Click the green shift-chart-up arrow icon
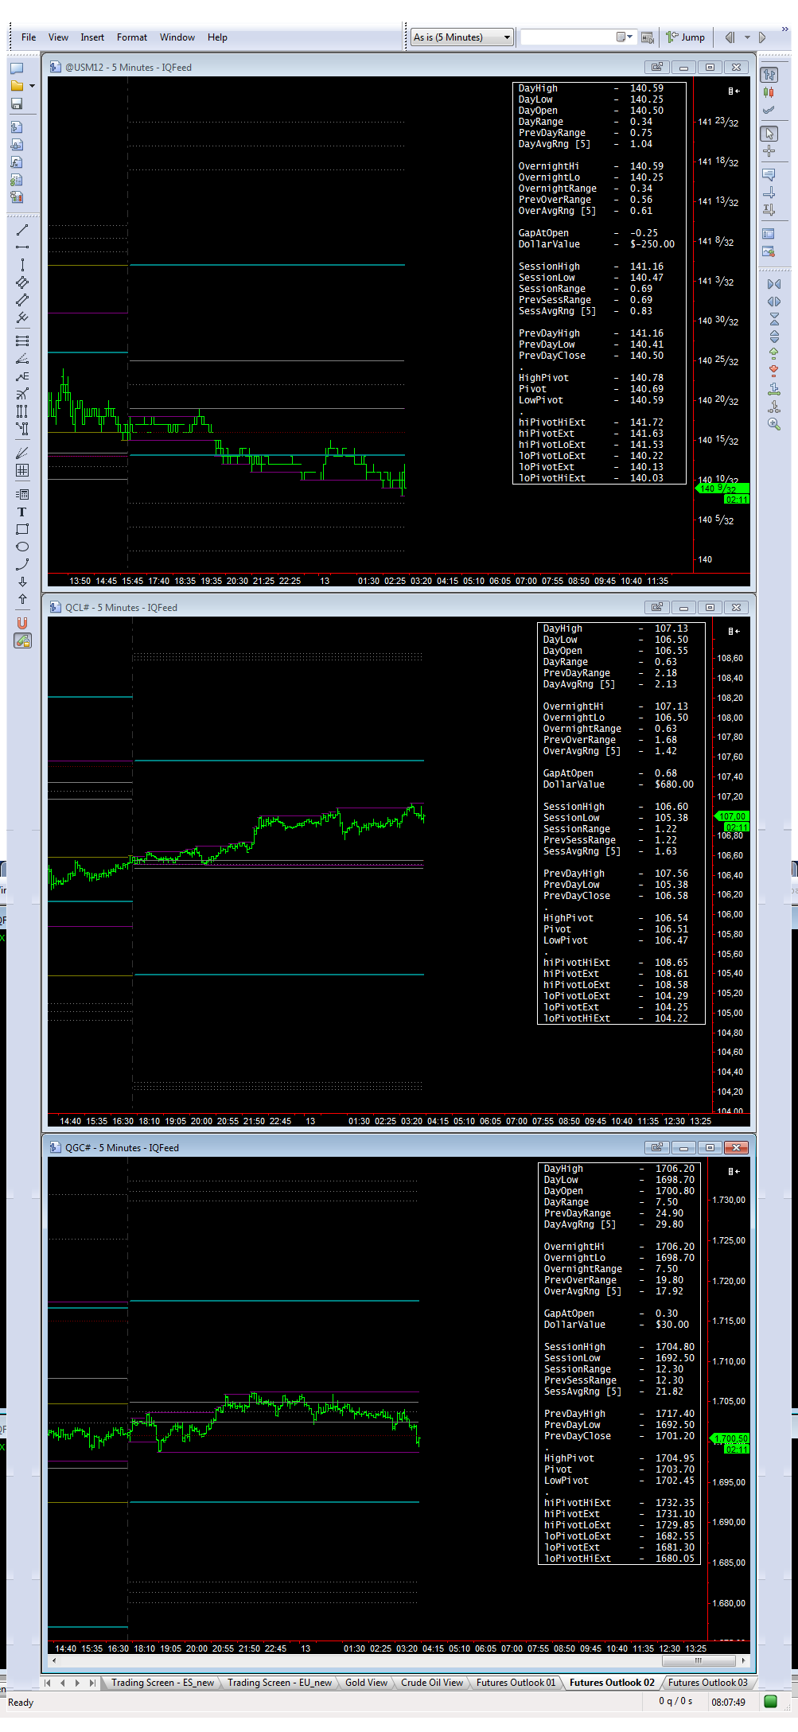The height and width of the screenshot is (1732, 798). (774, 354)
